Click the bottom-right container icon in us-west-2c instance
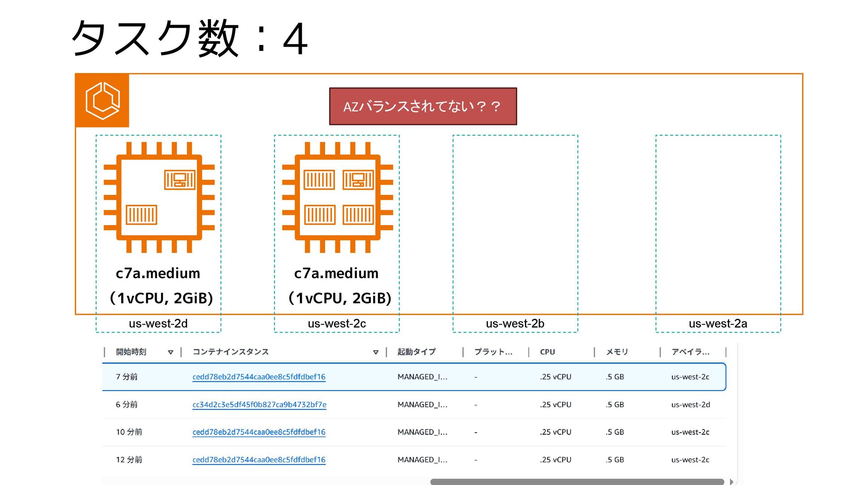This screenshot has width=862, height=485. [x=358, y=215]
